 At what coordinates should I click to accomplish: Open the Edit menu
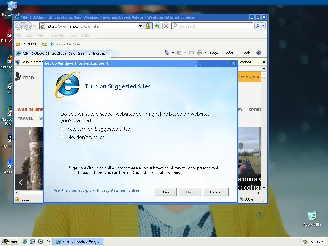coord(29,35)
